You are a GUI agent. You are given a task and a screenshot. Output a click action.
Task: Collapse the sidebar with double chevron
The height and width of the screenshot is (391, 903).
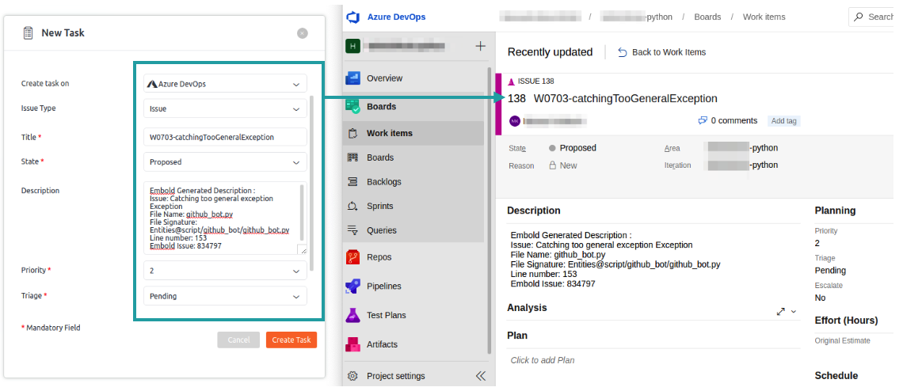click(480, 376)
